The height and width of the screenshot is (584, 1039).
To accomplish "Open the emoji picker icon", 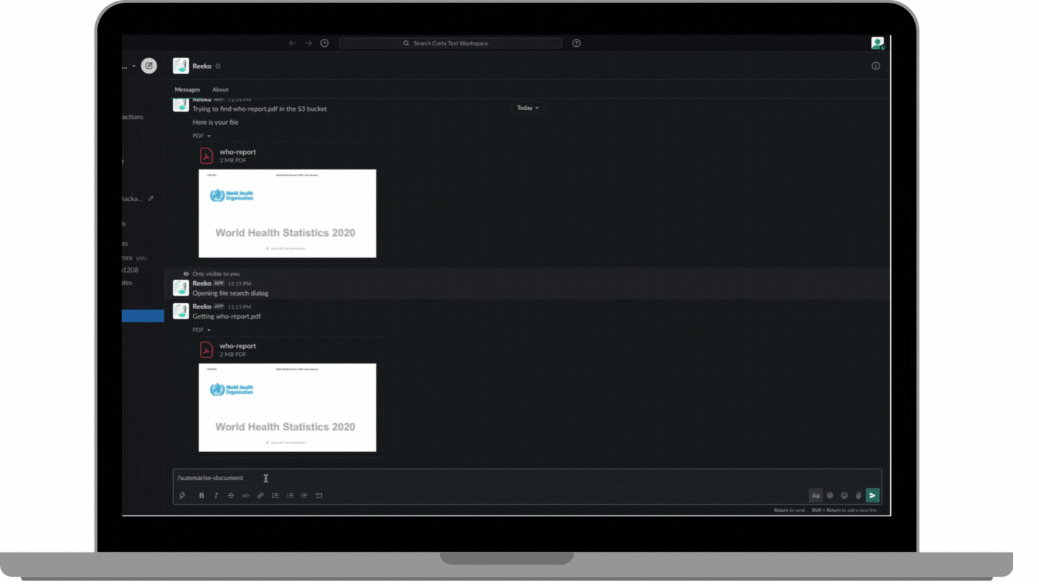I will 844,496.
